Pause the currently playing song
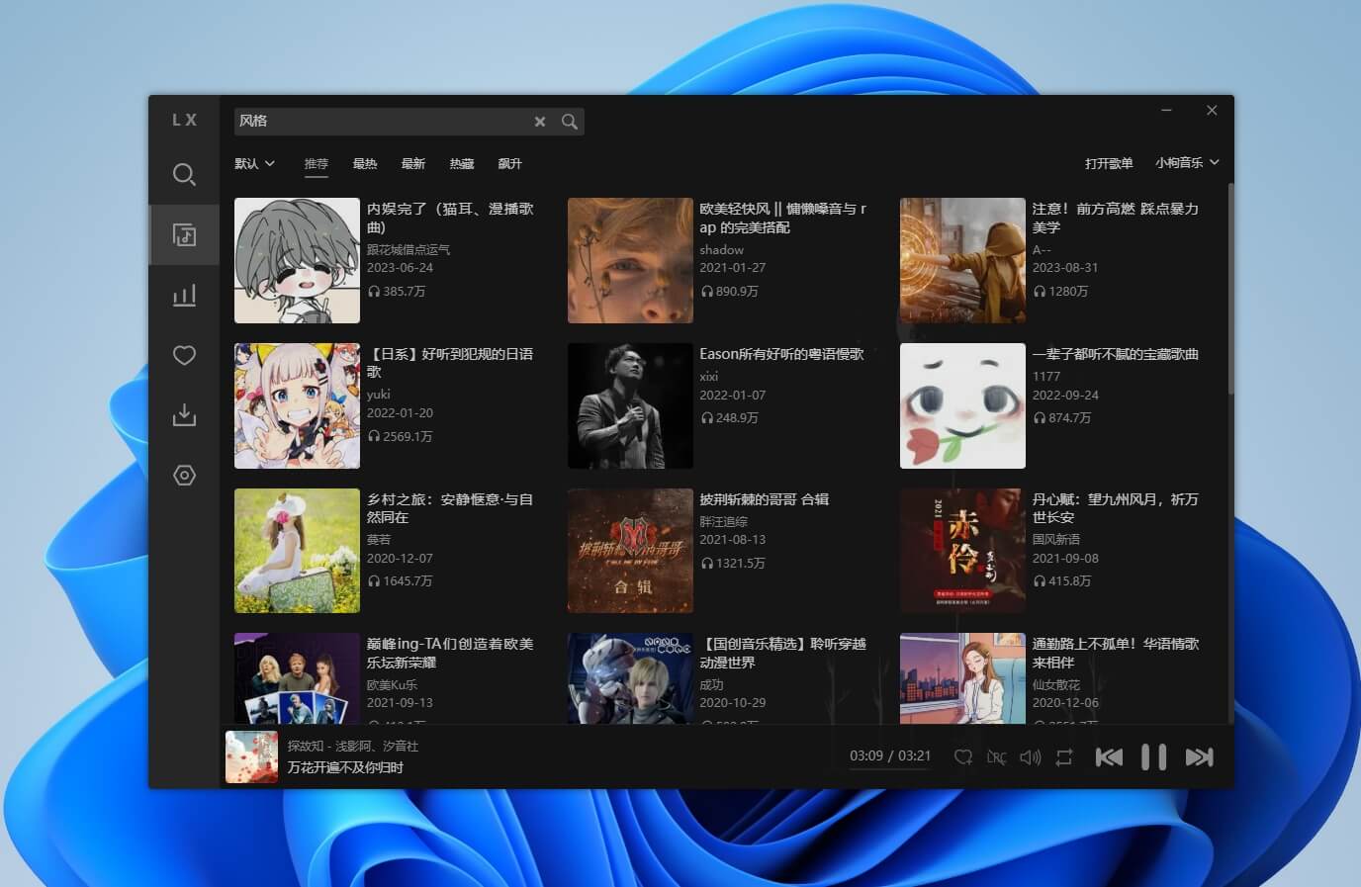Viewport: 1361px width, 887px height. (1153, 756)
